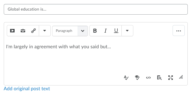The width and height of the screenshot is (191, 93).
Task: Open the Insert Stuff media tool
Action: (x=12, y=31)
